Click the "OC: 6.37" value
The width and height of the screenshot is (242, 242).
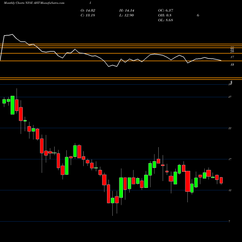click(x=166, y=11)
